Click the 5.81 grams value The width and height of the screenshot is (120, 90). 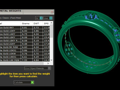(x=24, y=27)
